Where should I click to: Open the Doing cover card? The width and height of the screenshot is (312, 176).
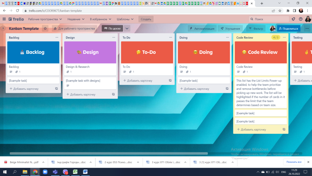point(204,58)
